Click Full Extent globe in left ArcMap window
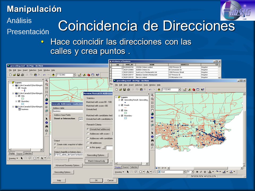Image resolution: width=255 pixels, height=191 pixels. 46,99
